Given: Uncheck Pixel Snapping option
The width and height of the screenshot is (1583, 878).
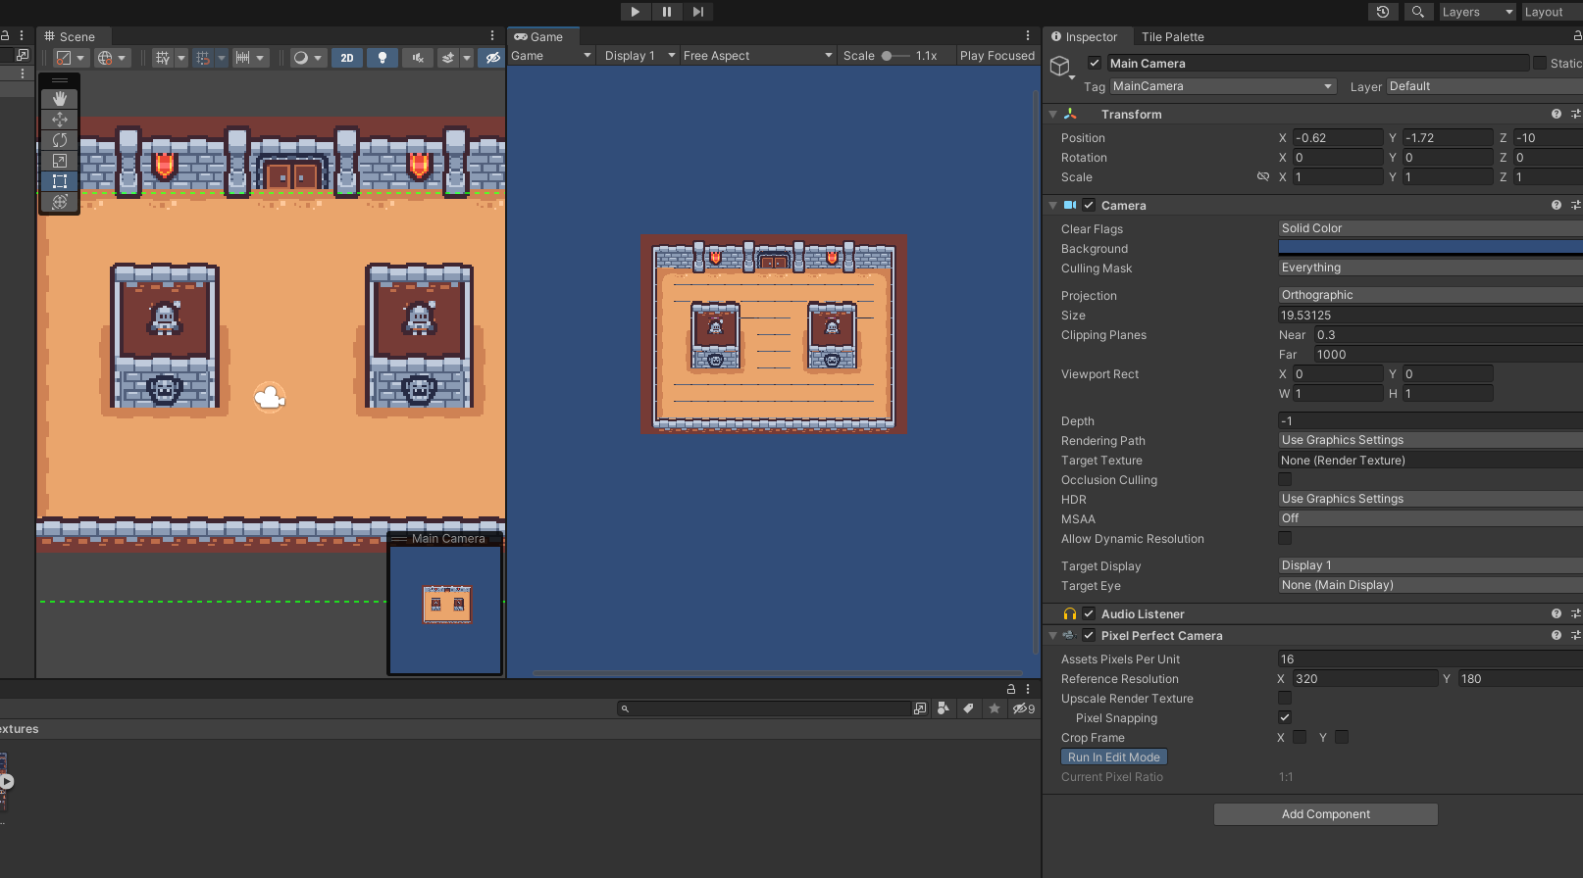Looking at the screenshot, I should coord(1285,718).
